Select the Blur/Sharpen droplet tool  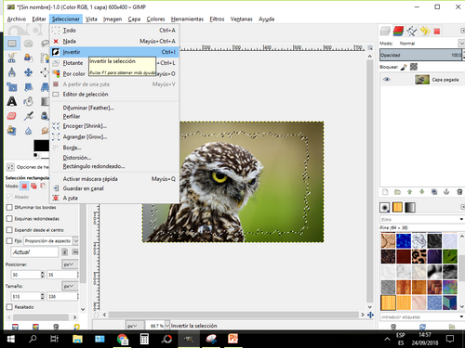[29, 131]
